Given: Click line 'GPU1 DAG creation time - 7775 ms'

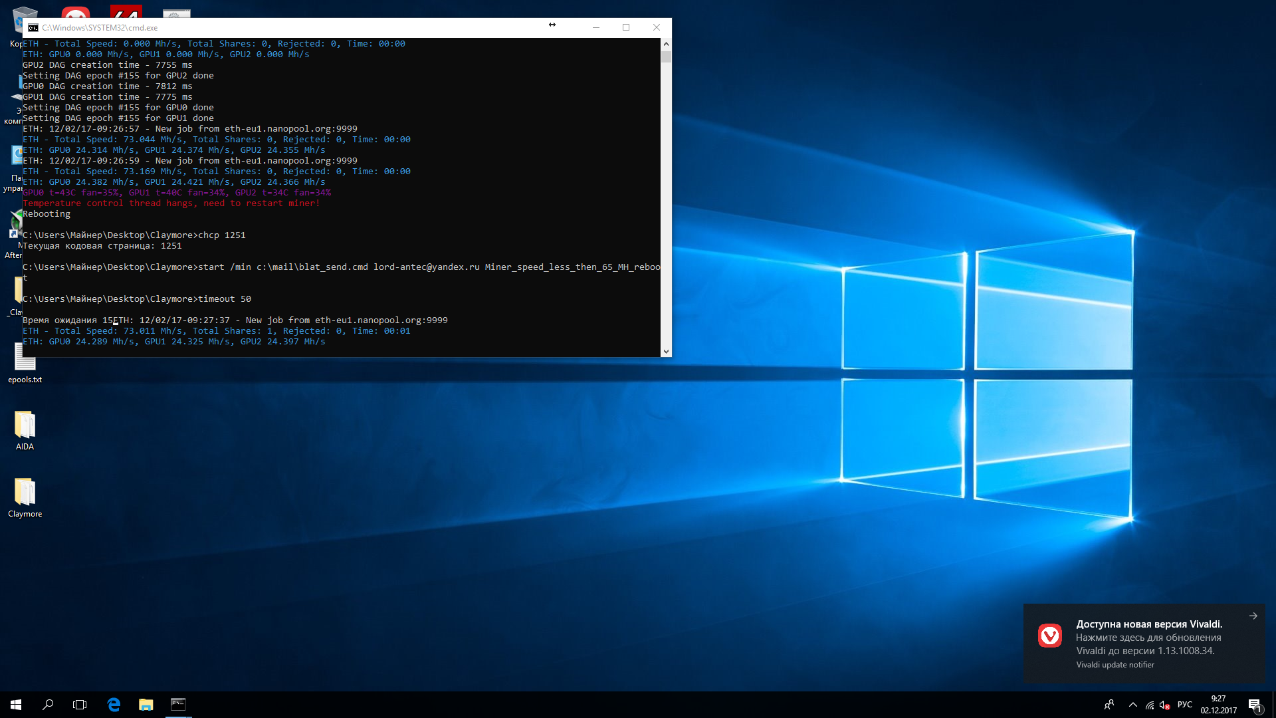Looking at the screenshot, I should (108, 97).
